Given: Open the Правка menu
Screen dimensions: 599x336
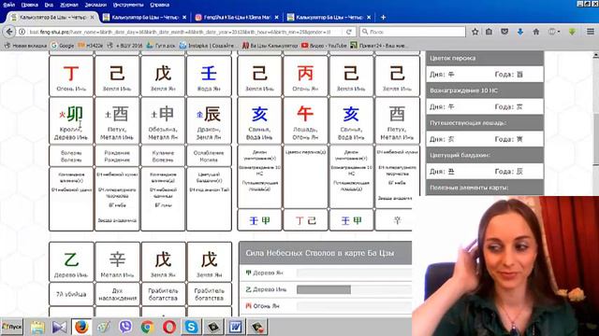Looking at the screenshot, I should click(29, 5).
